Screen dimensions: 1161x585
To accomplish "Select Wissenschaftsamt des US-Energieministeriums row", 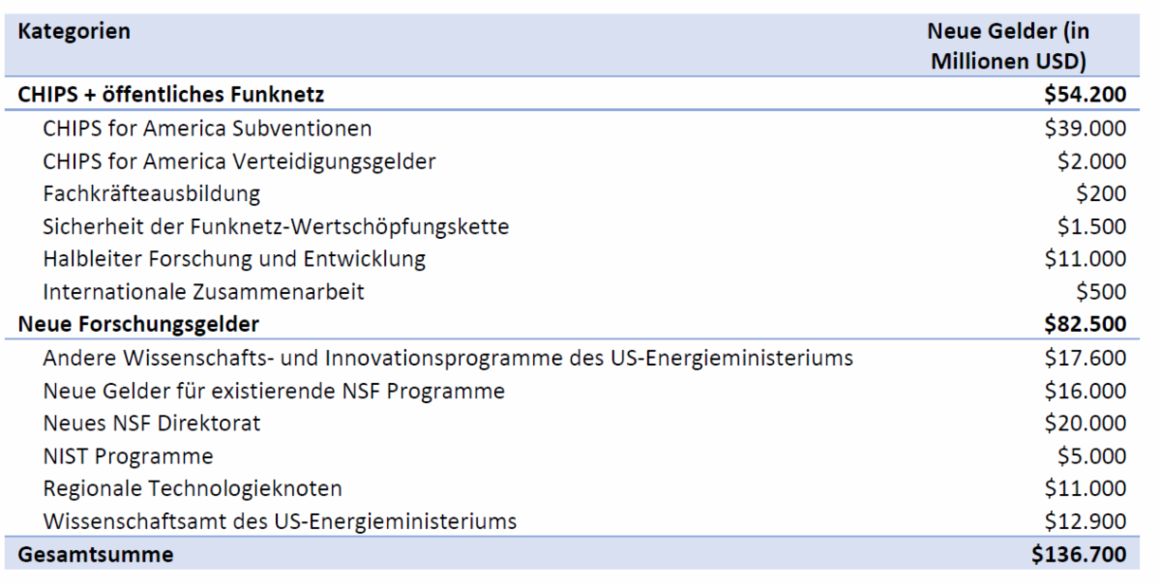I will point(280,522).
